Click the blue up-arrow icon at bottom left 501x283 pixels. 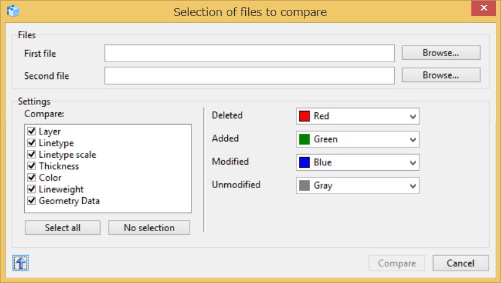tap(21, 263)
